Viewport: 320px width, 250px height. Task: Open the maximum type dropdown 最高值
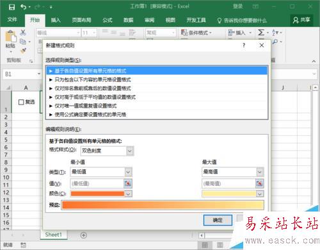coord(233,172)
